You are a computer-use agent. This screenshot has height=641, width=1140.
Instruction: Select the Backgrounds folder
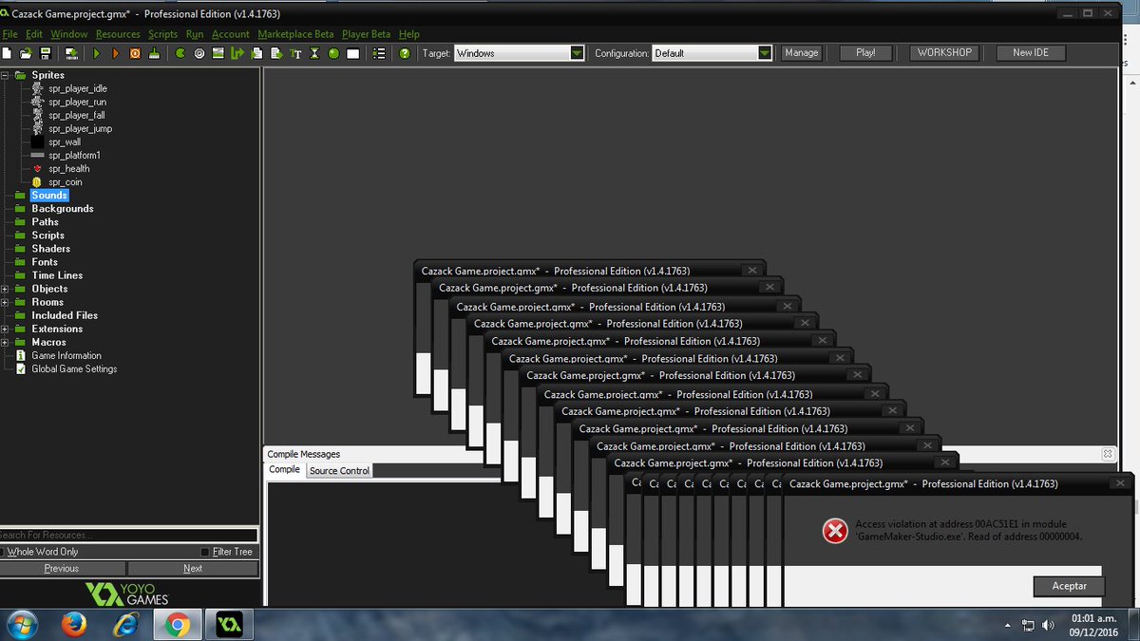(63, 208)
